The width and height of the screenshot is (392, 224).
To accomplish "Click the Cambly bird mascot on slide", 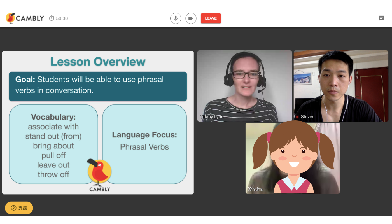I will 99,172.
